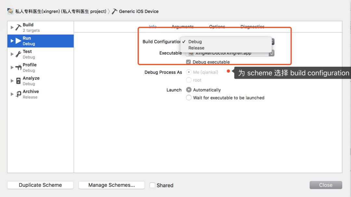This screenshot has width=351, height=197.
Task: Click the Build hammer icon in sidebar
Action: point(18,27)
